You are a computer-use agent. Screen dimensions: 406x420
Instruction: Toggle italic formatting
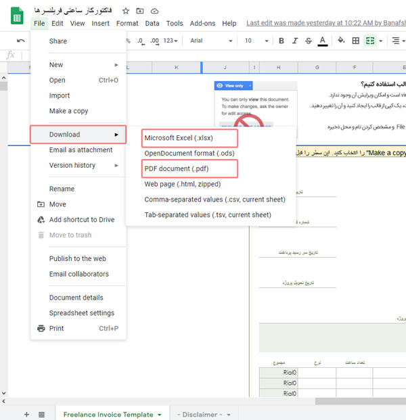[x=295, y=41]
